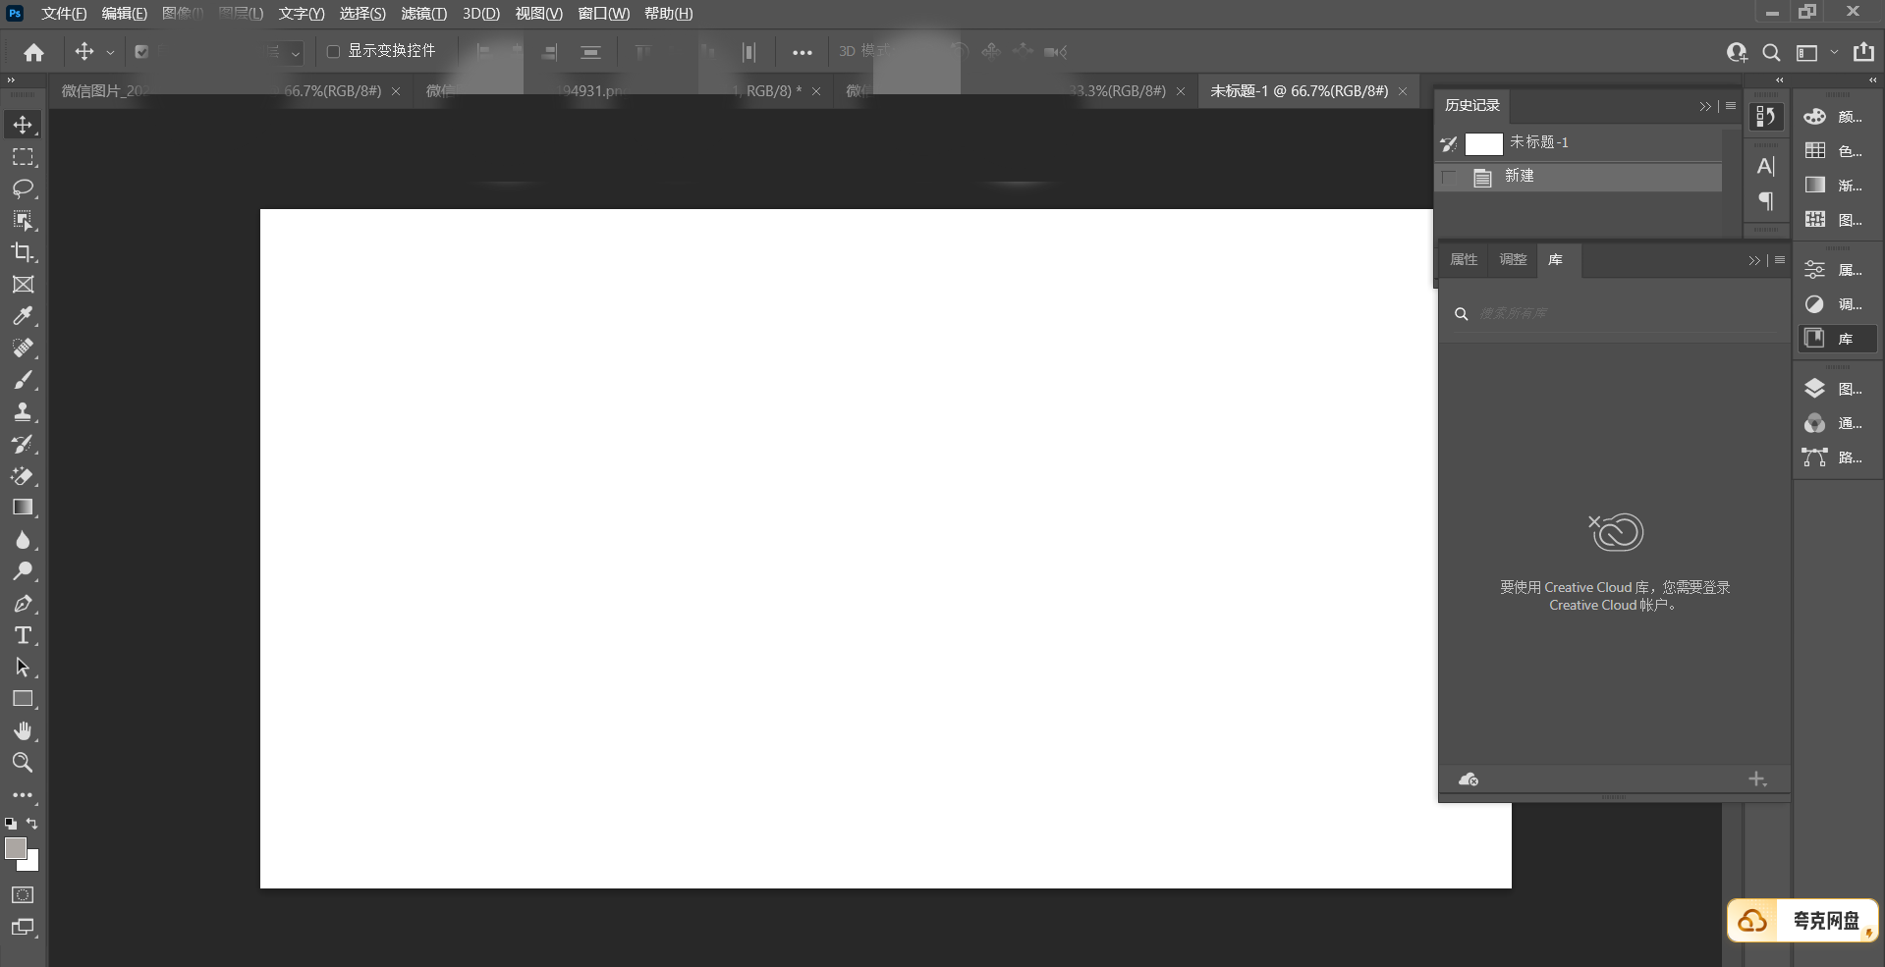The image size is (1885, 967).
Task: Click the 新建 history state
Action: click(1519, 177)
